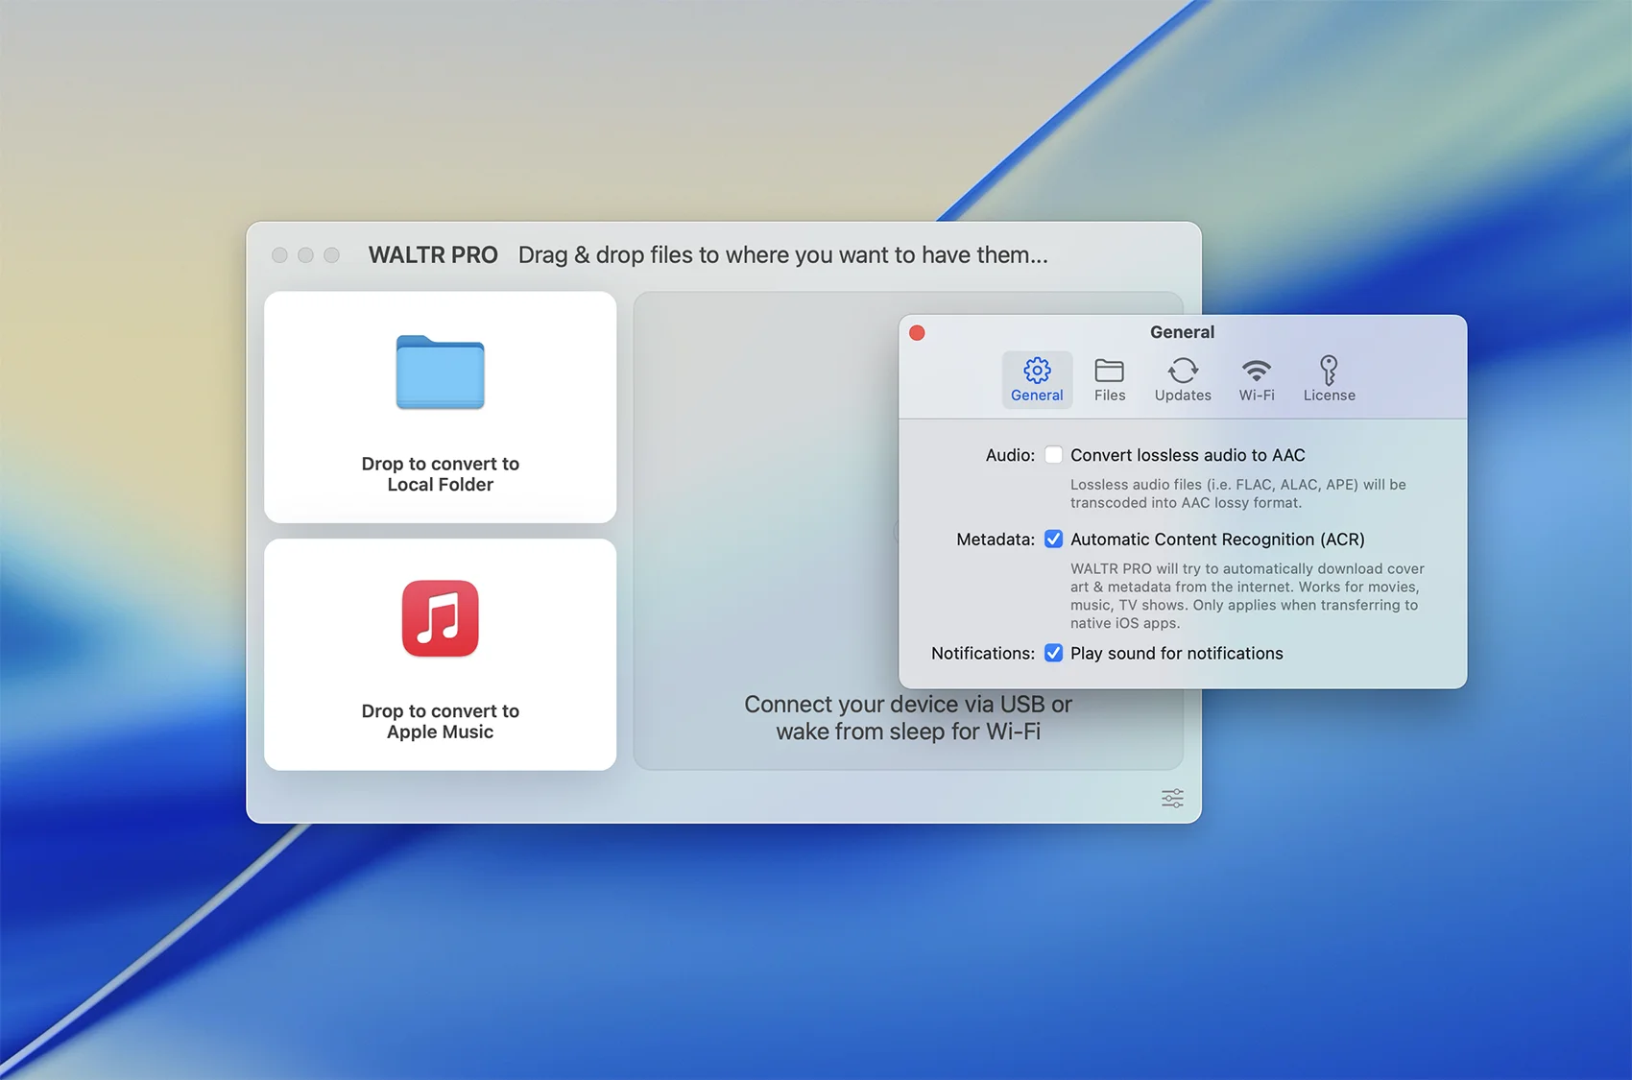Click the blue Local Folder icon
The width and height of the screenshot is (1632, 1080).
pos(440,372)
